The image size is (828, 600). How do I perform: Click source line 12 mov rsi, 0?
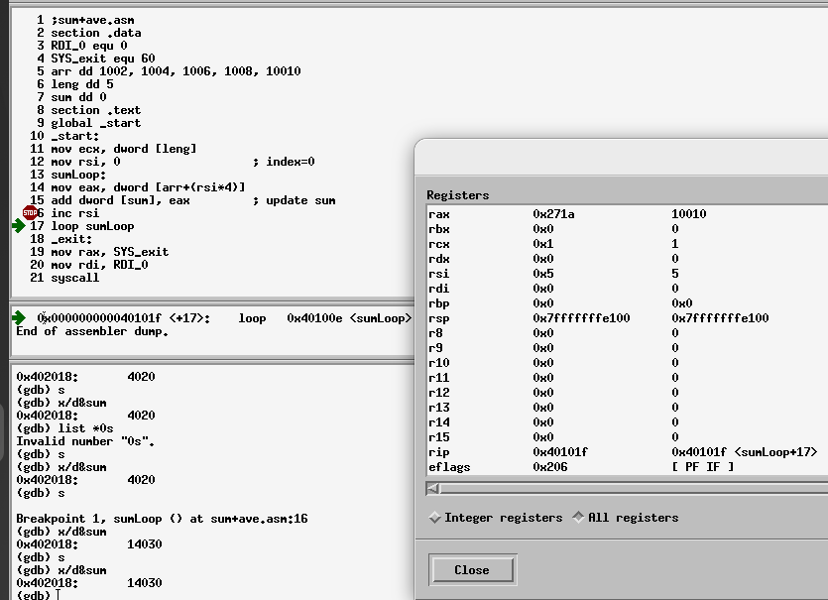[85, 162]
